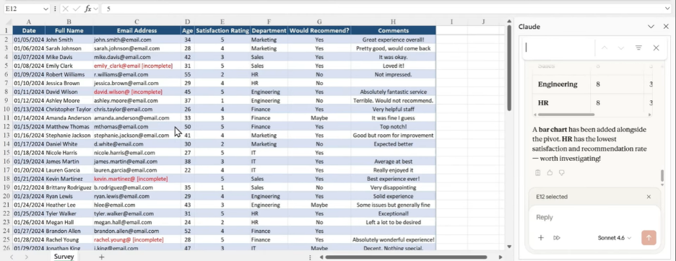This screenshot has width=676, height=261.
Task: Select column E header
Action: click(x=222, y=22)
